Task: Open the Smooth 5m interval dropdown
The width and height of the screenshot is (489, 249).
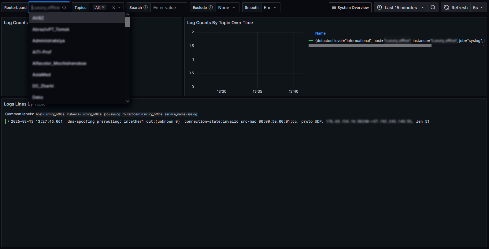Action: tap(270, 8)
